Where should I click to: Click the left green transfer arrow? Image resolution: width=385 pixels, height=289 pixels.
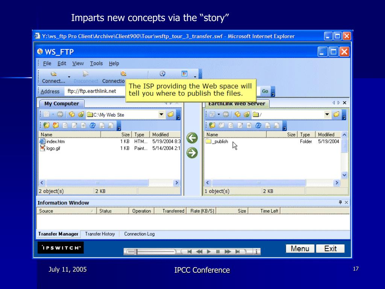192,138
